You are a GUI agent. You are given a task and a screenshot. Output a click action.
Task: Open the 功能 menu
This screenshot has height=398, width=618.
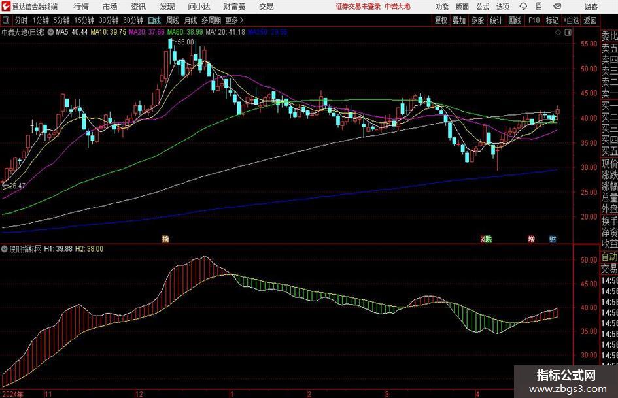point(441,7)
